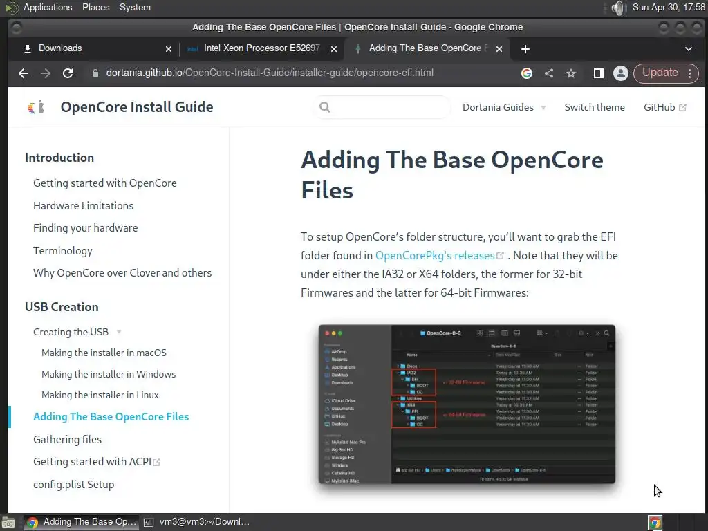Open config.plist Setup page
The image size is (708, 531).
click(73, 484)
